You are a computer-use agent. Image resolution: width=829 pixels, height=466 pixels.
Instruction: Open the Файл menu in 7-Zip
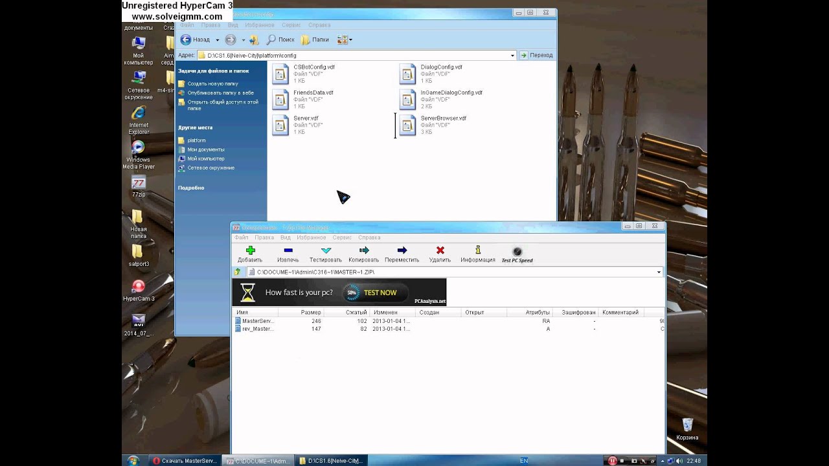click(242, 238)
